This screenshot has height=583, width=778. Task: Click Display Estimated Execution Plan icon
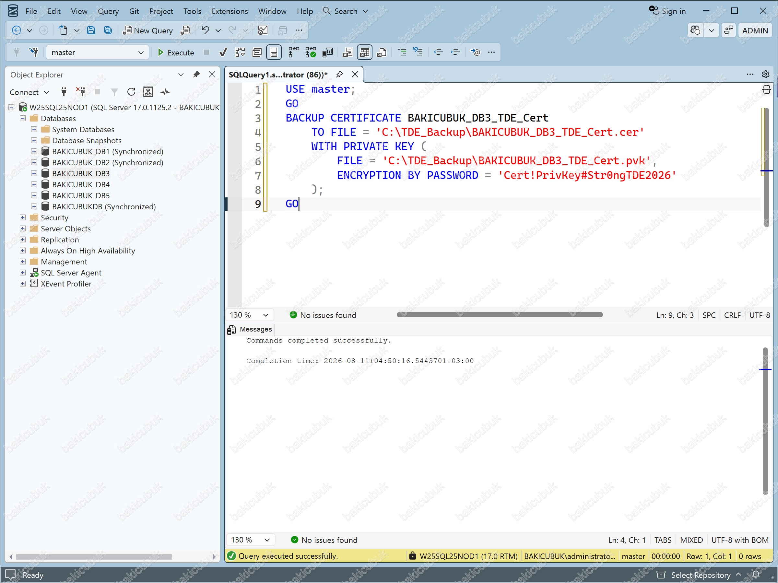[x=240, y=52]
